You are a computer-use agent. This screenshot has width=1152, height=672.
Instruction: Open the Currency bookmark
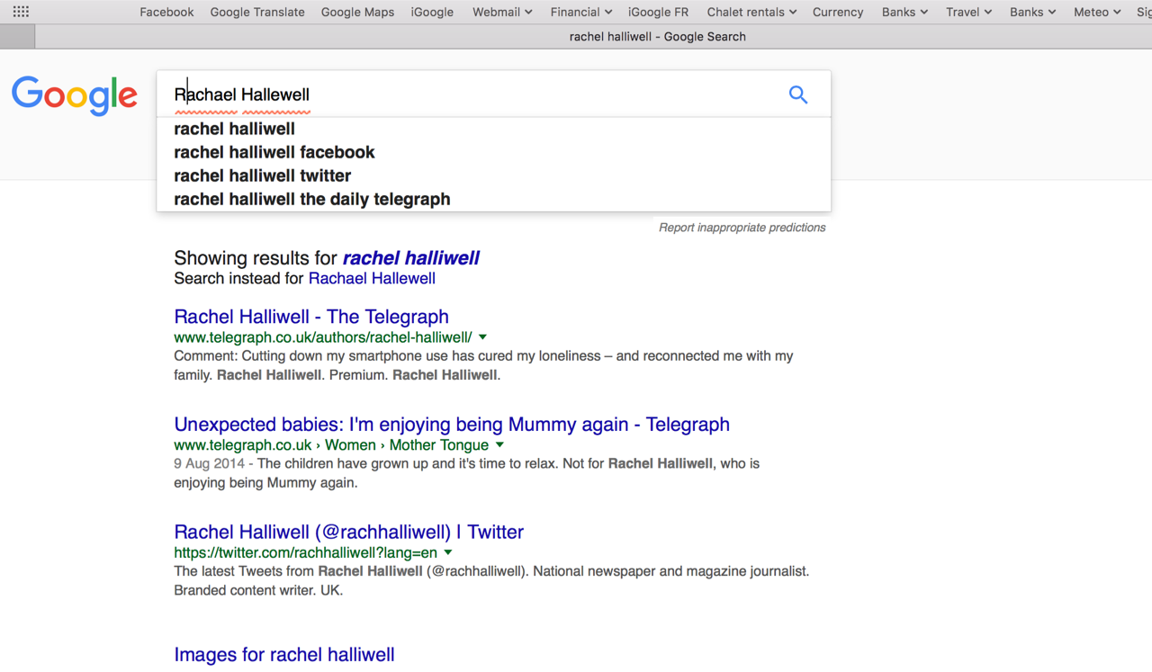point(838,12)
